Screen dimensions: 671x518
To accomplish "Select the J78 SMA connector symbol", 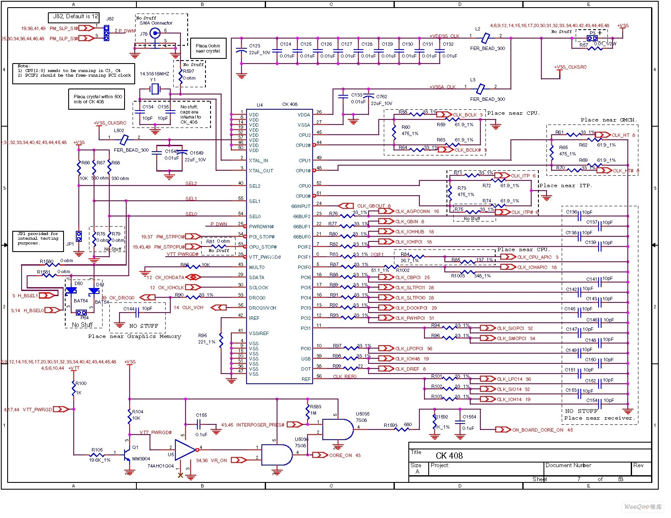I will point(155,33).
